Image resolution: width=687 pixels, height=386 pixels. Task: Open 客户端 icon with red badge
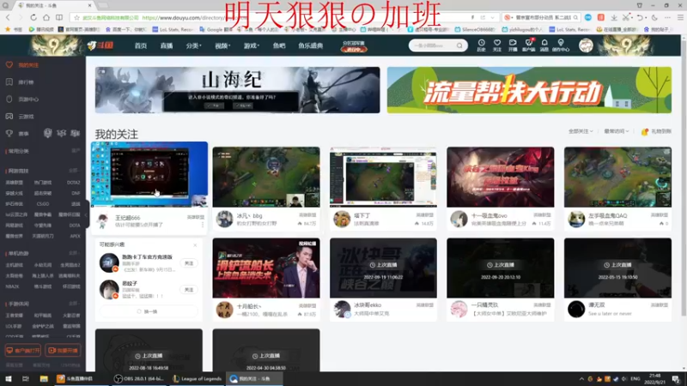pyautogui.click(x=529, y=45)
